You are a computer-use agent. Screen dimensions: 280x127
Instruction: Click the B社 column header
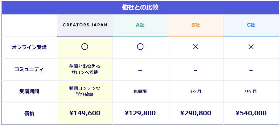[x=196, y=25]
